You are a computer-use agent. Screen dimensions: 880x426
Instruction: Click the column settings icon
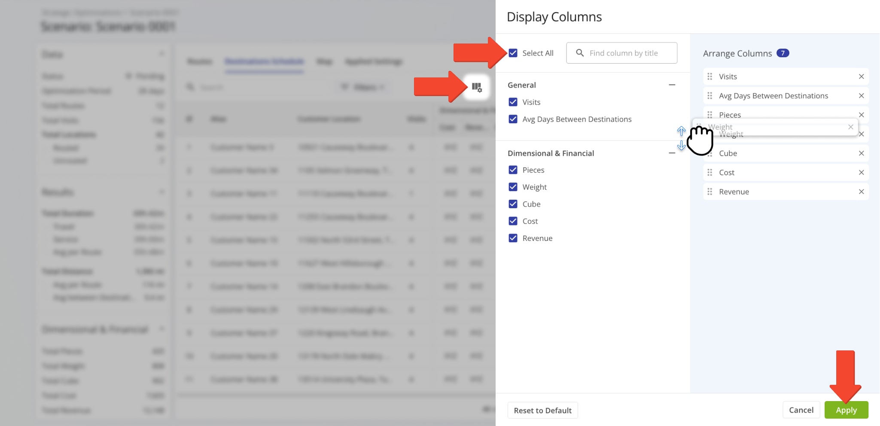(x=476, y=87)
